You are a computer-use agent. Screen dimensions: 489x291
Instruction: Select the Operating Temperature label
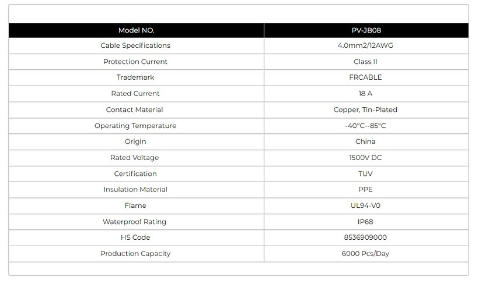point(135,126)
